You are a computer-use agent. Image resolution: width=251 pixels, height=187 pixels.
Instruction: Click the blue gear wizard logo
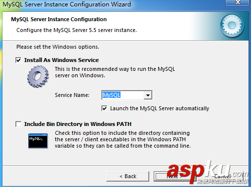point(232,26)
